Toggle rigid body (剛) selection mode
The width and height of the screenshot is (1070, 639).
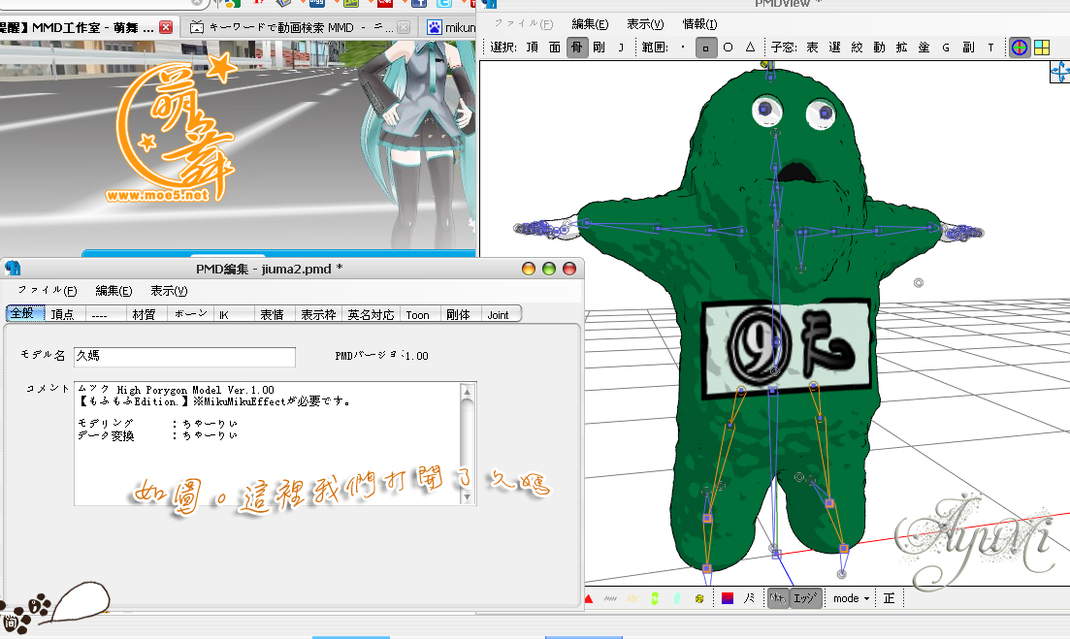click(x=600, y=48)
